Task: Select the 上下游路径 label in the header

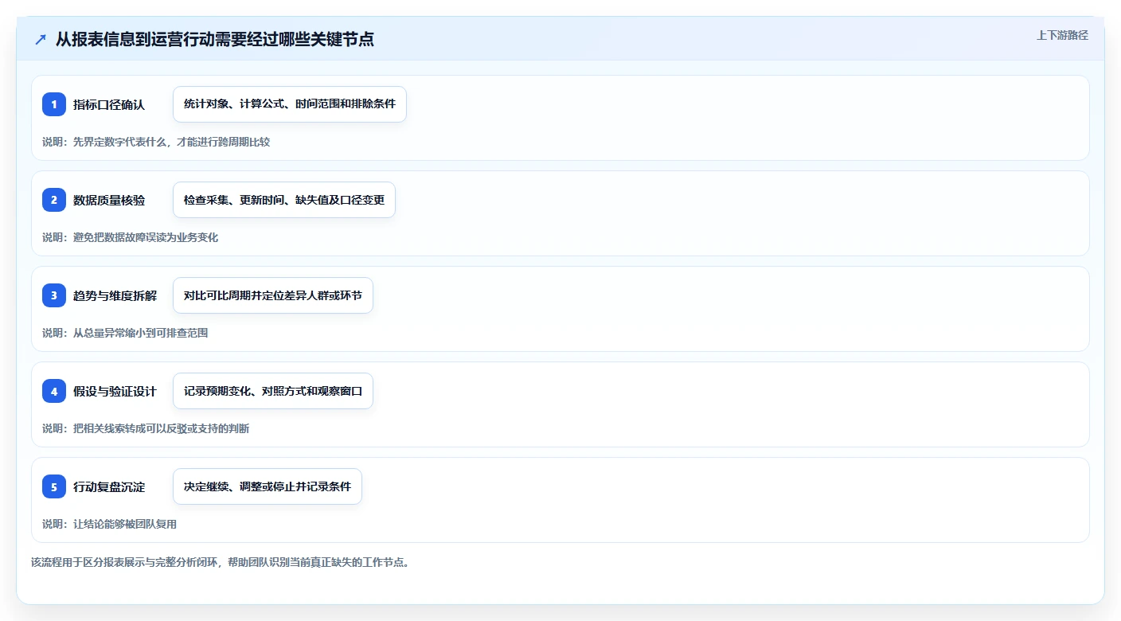Action: [1062, 35]
